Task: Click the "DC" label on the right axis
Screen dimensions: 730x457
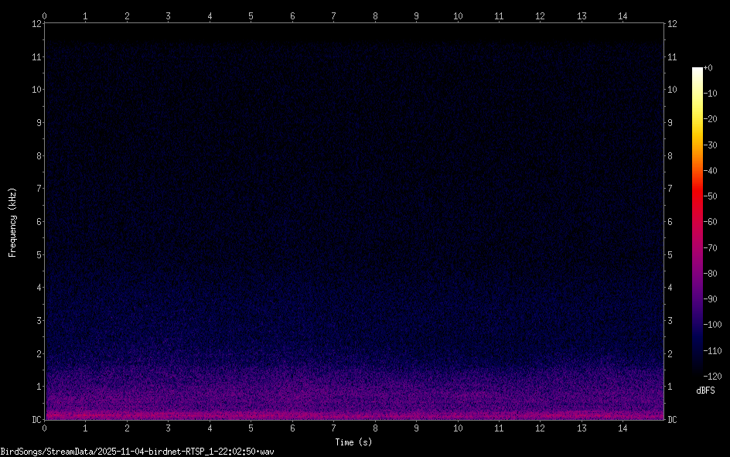Action: pos(672,419)
